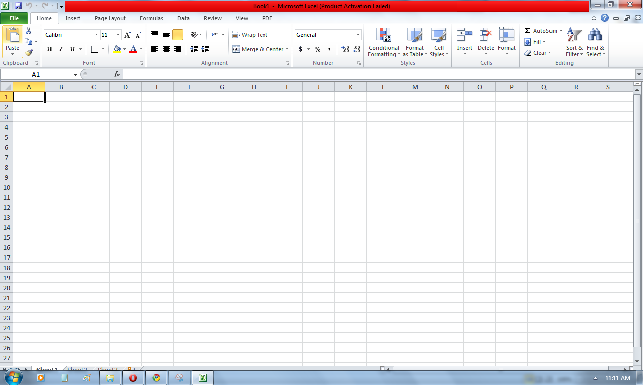643x385 pixels.
Task: Apply Percent Style number format
Action: (318, 49)
